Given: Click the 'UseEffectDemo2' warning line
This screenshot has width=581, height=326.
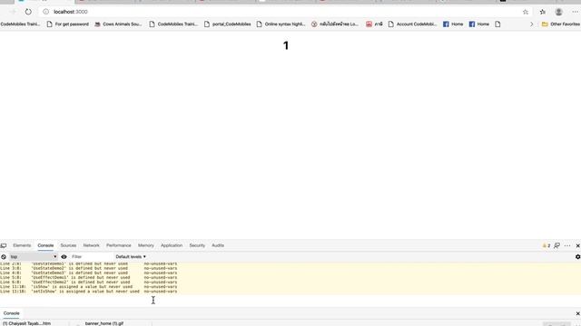Looking at the screenshot, I should (x=89, y=282).
